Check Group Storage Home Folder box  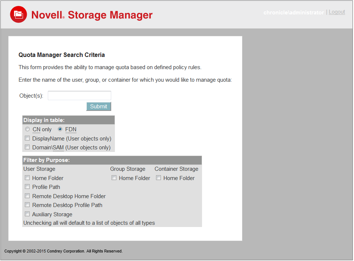click(114, 178)
